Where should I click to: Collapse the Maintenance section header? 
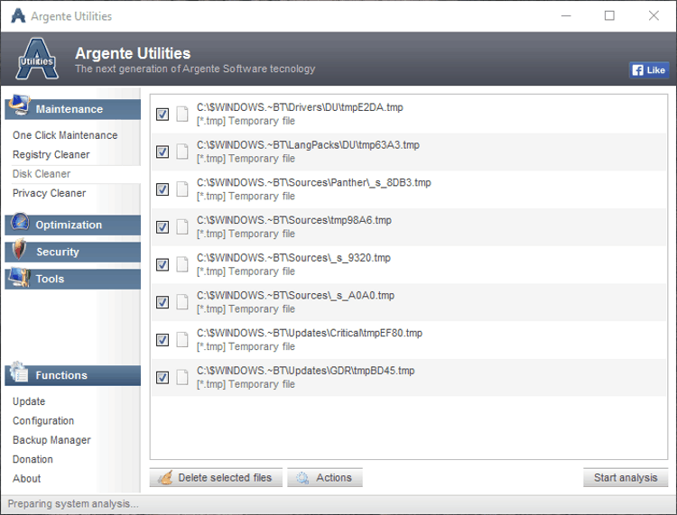(x=73, y=109)
